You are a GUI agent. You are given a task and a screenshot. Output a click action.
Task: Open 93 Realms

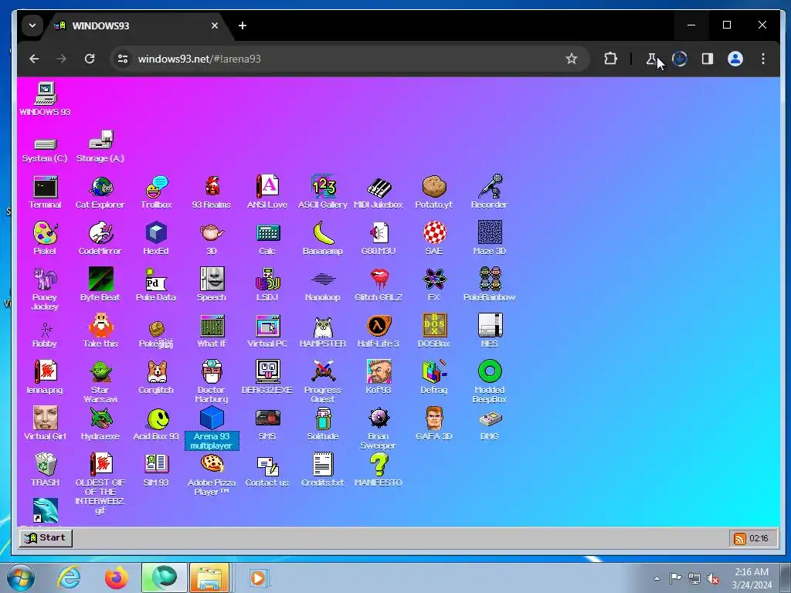[x=212, y=191]
